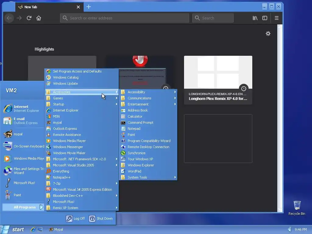312x234 pixels.
Task: Open Recycle Bin on desktop
Action: (297, 208)
